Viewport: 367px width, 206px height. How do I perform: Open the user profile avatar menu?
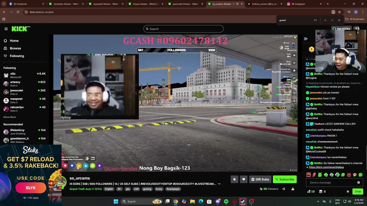point(356,29)
